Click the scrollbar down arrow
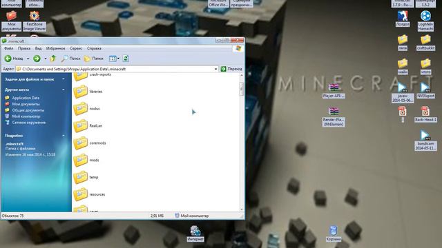The width and height of the screenshot is (442, 248). 241,209
